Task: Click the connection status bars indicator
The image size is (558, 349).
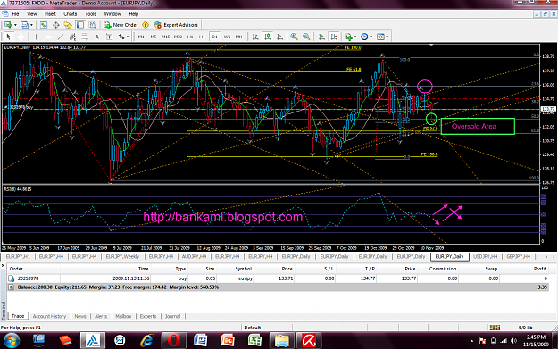Action: [x=495, y=328]
